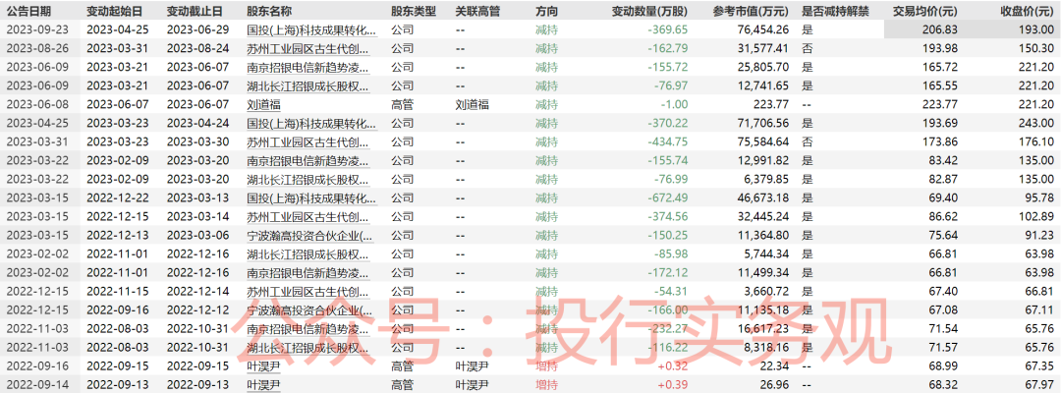Open 苏州工业园区古生代创 link in 2023-08-26 row
This screenshot has width=1061, height=393.
click(x=308, y=47)
